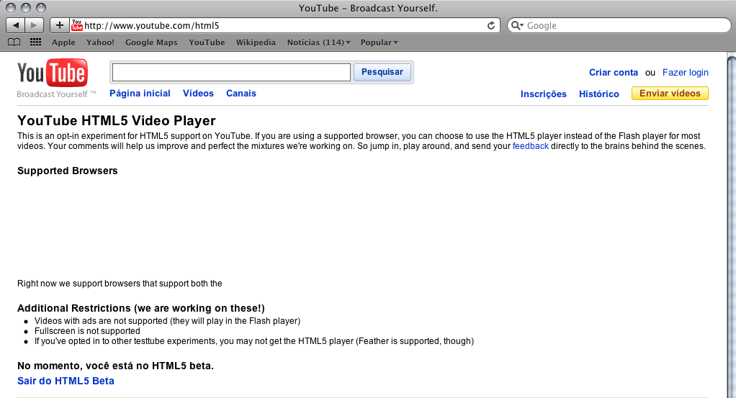Click the text 'Videos with ads are not supported'
Viewport: 736px width, 398px height.
[101, 321]
